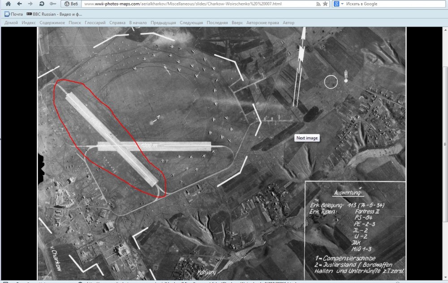Click the RSS feed icon in address bar

(x=318, y=4)
